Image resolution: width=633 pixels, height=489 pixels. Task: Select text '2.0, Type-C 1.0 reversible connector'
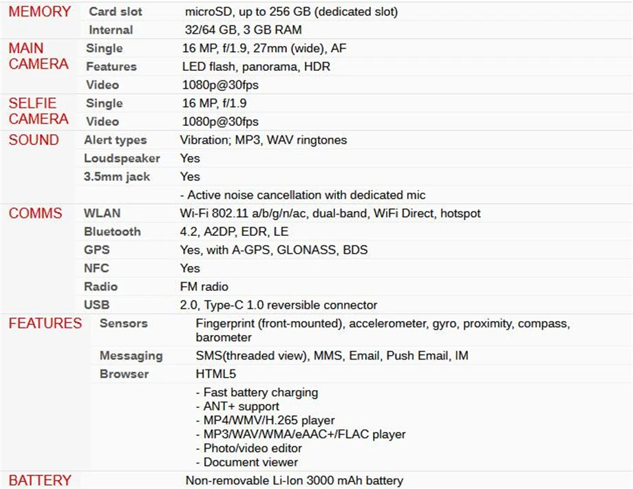click(279, 305)
